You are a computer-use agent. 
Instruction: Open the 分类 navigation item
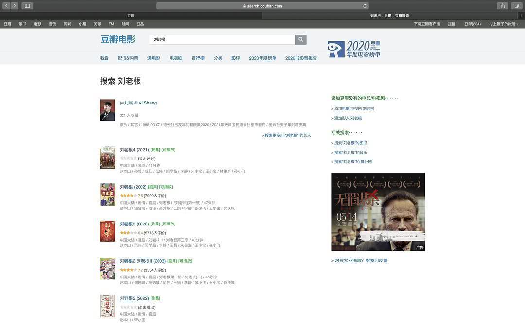point(218,58)
